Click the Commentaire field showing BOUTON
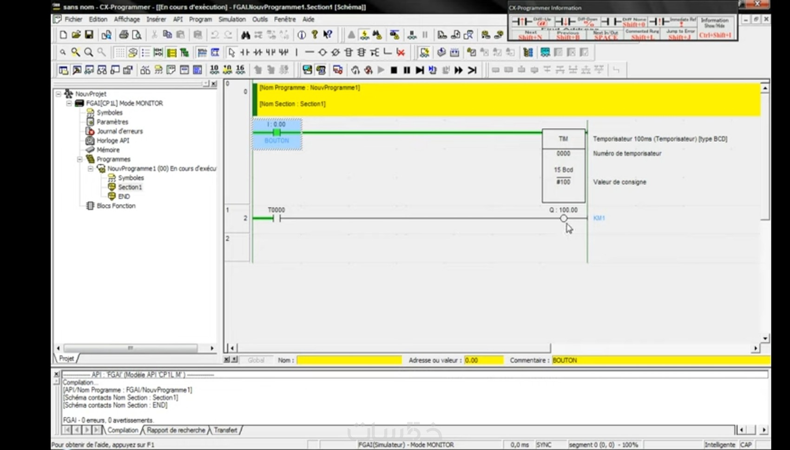The image size is (790, 450). (x=661, y=360)
